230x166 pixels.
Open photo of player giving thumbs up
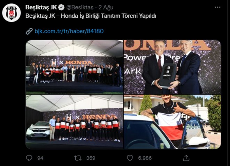click(172, 122)
